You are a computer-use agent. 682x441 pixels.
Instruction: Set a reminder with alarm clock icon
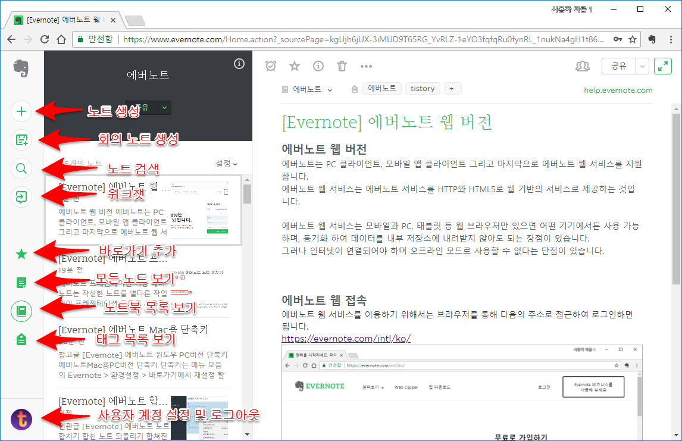coord(271,66)
